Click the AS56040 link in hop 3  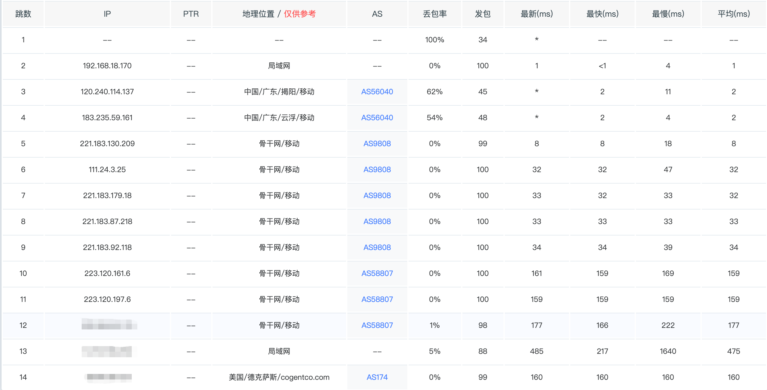[377, 92]
